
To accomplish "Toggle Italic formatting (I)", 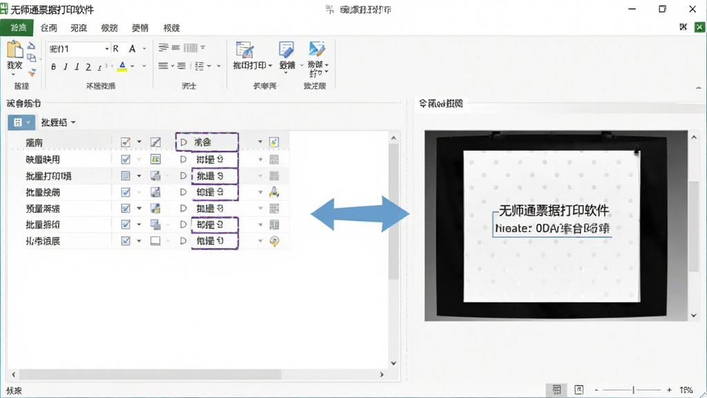I will pyautogui.click(x=66, y=67).
